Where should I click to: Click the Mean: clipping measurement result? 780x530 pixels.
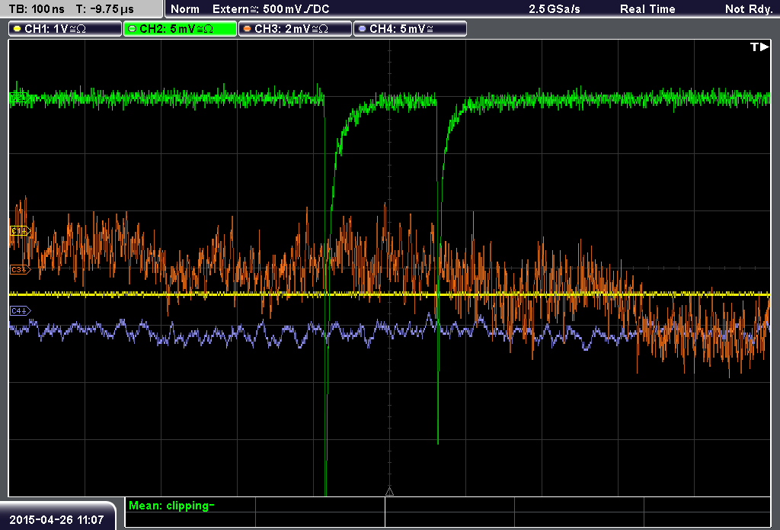[171, 506]
